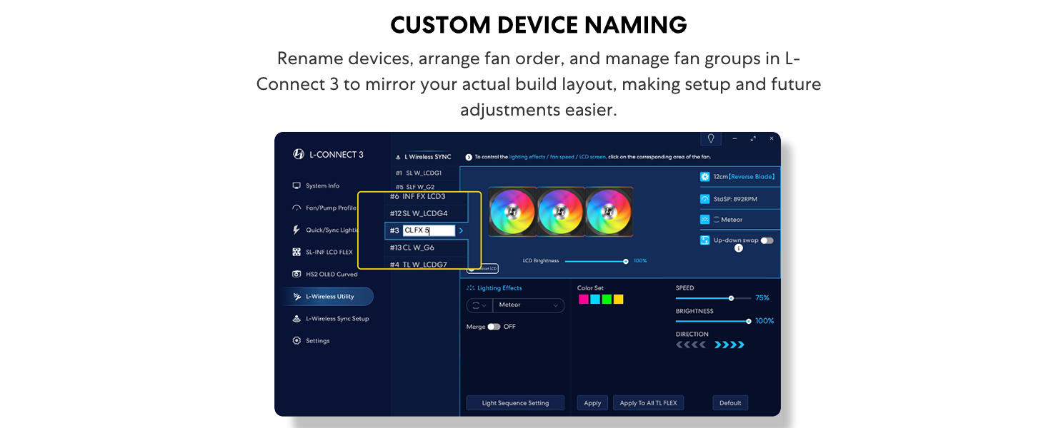Click the LCD Brightness slider handle

[x=626, y=261]
